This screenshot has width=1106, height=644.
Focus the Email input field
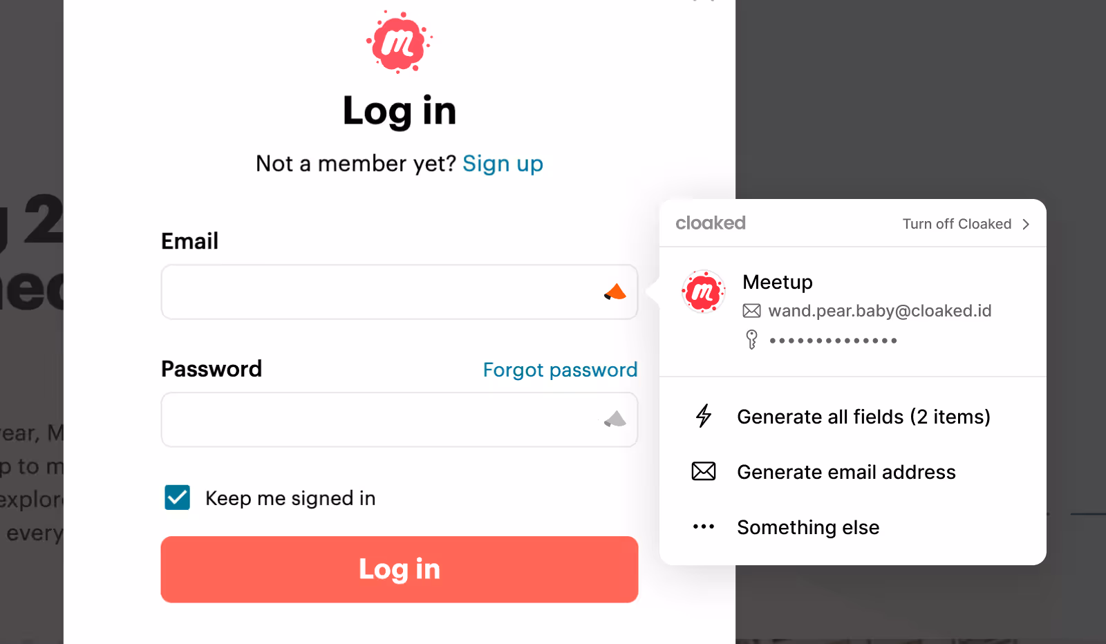coord(400,292)
